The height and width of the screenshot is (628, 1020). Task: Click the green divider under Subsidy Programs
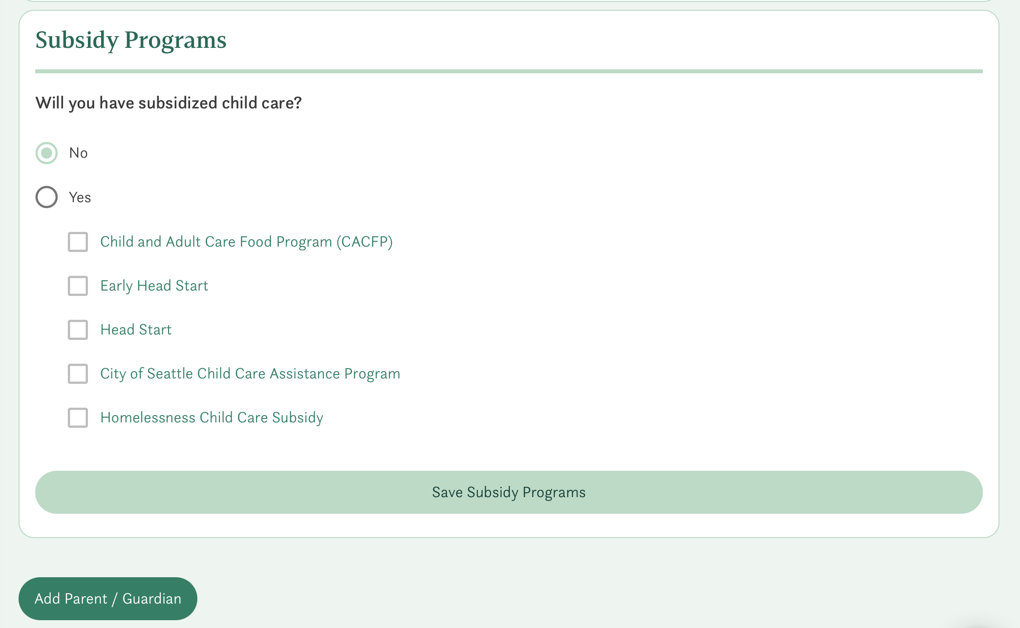point(509,71)
